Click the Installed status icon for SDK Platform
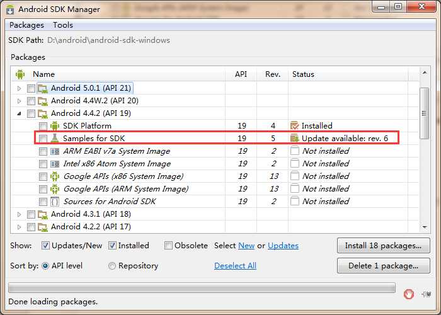The width and height of the screenshot is (441, 315). [294, 126]
